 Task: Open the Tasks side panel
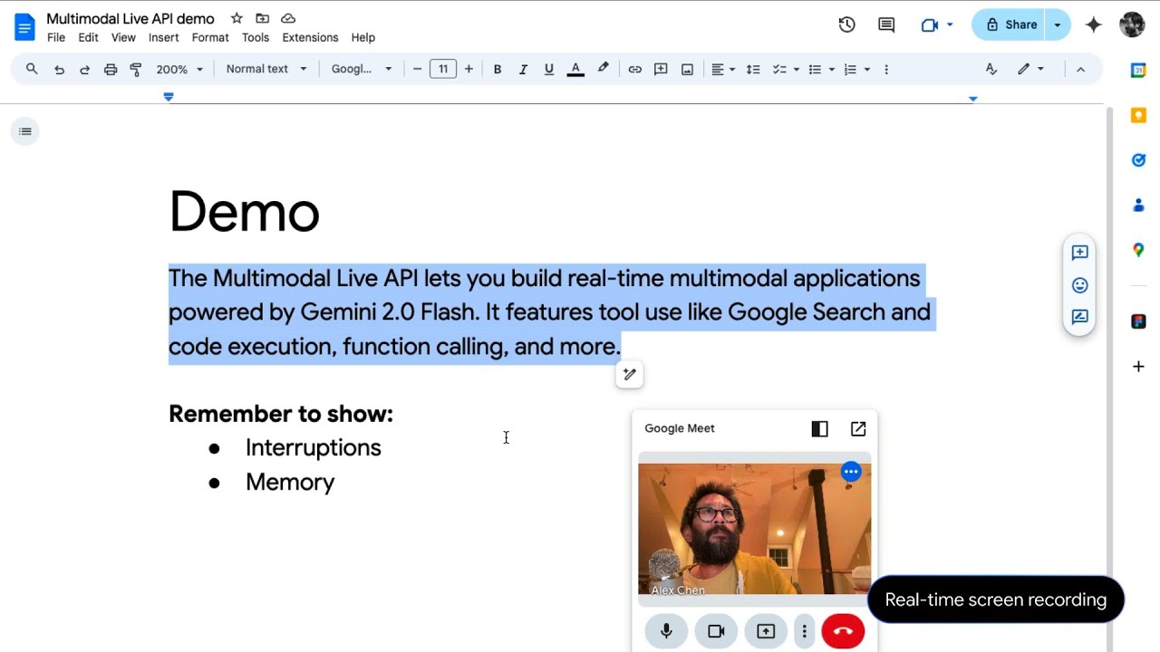click(1138, 160)
